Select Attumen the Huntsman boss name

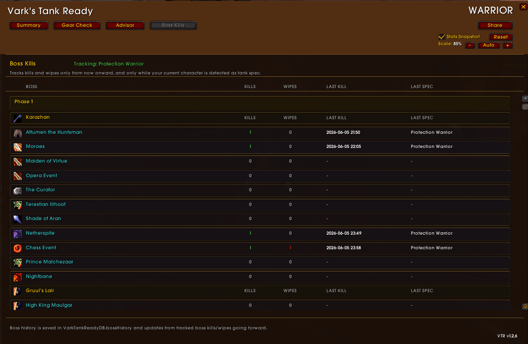(x=54, y=132)
